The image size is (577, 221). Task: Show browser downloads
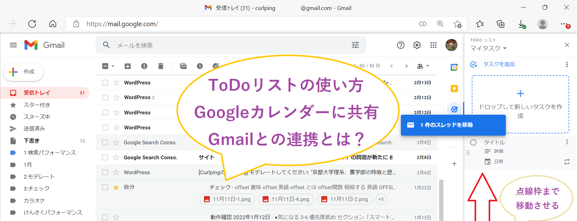coord(522,24)
